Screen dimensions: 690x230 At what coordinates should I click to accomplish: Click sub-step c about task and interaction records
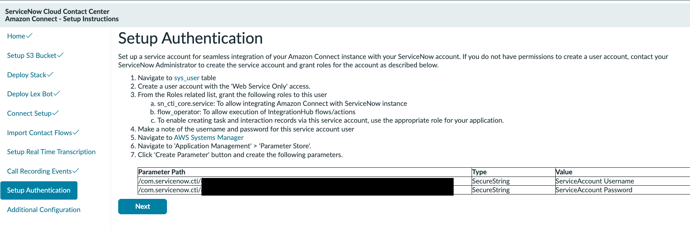[330, 120]
